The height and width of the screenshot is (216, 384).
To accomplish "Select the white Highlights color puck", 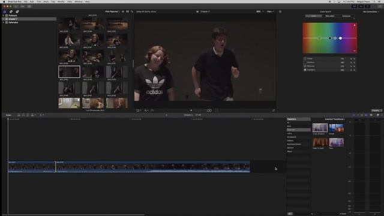I will coord(340,38).
